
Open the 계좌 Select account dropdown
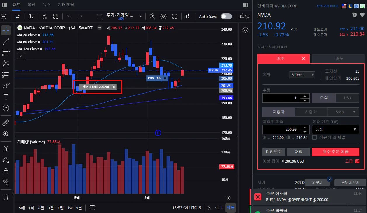[x=302, y=75]
